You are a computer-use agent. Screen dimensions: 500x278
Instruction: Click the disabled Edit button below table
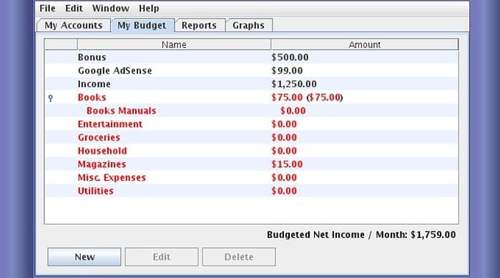point(162,257)
